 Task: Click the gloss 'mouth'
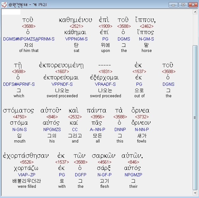pyautogui.click(x=20, y=141)
